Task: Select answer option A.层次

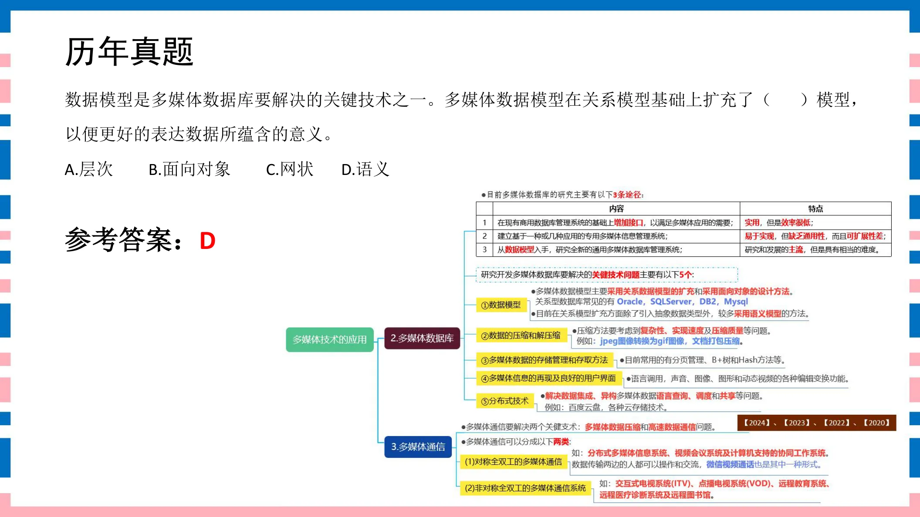Action: [89, 169]
